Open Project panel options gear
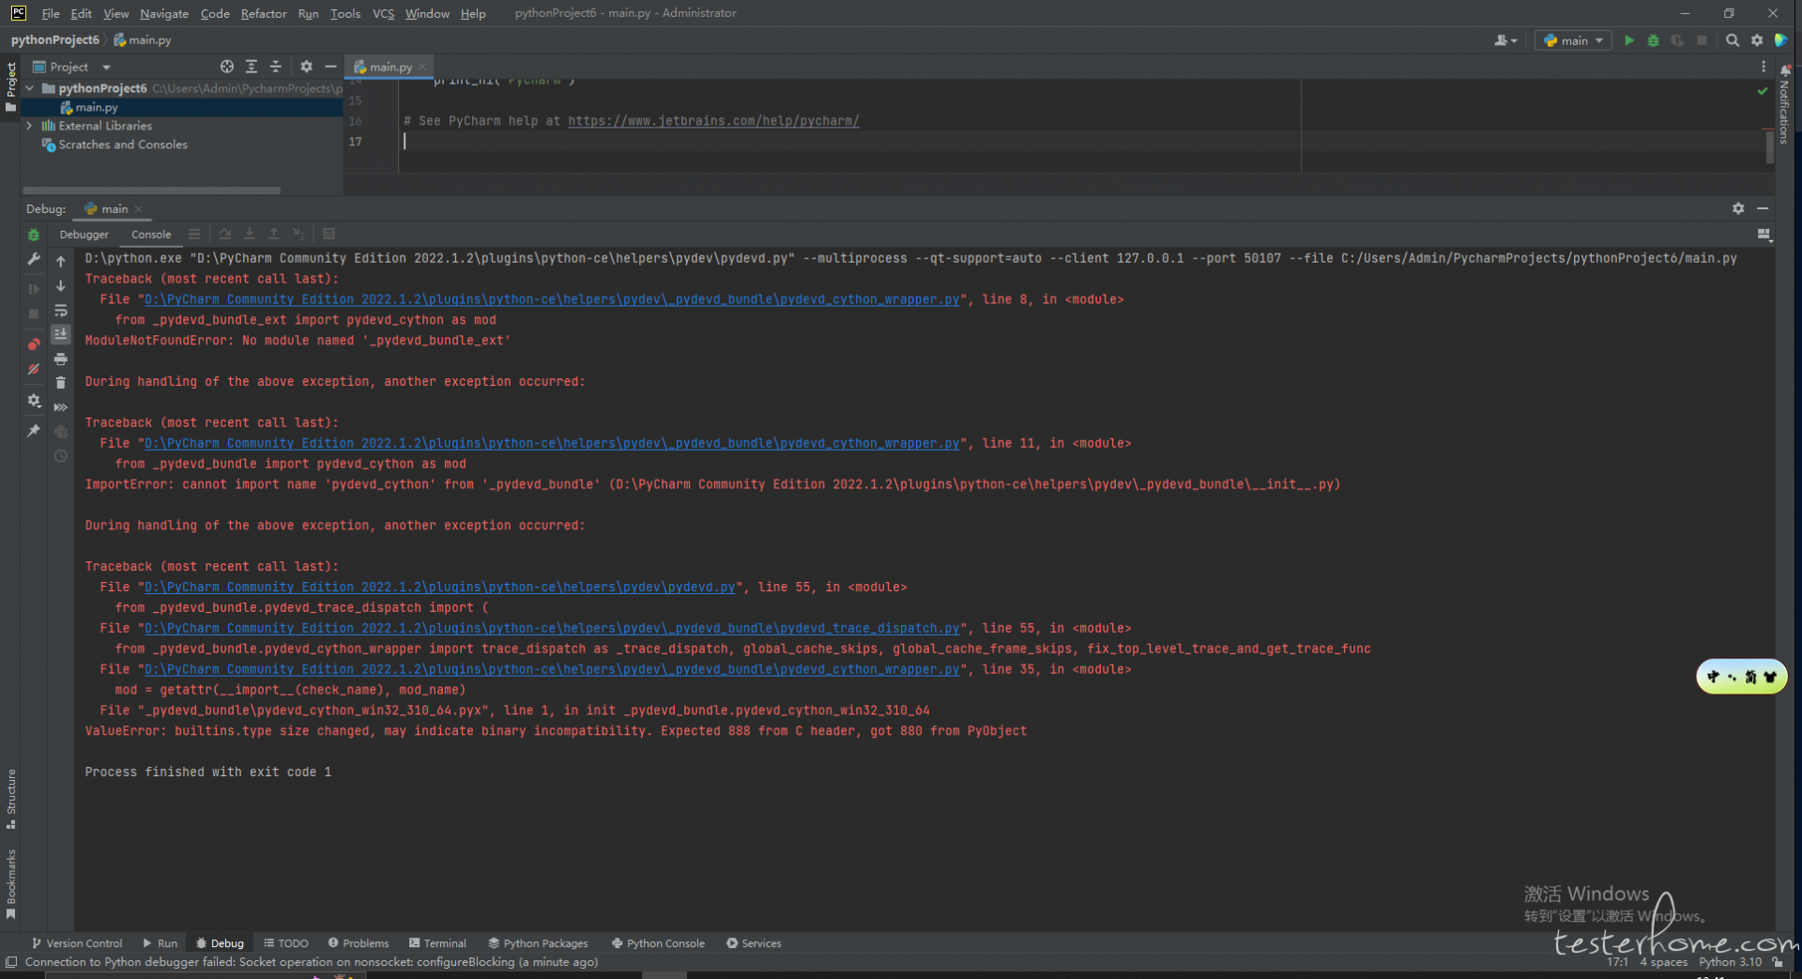Viewport: 1802px width, 979px height. pos(306,67)
